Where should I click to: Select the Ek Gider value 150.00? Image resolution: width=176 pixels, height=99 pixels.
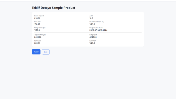(x=37, y=24)
